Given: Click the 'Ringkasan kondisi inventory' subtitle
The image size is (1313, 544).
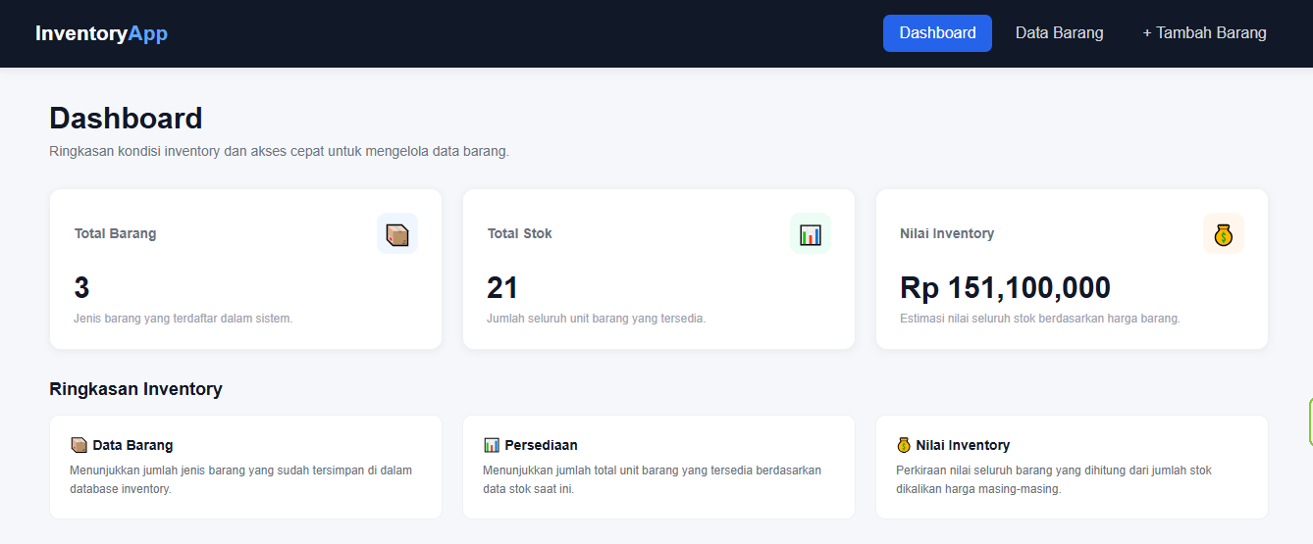Looking at the screenshot, I should click(x=279, y=152).
